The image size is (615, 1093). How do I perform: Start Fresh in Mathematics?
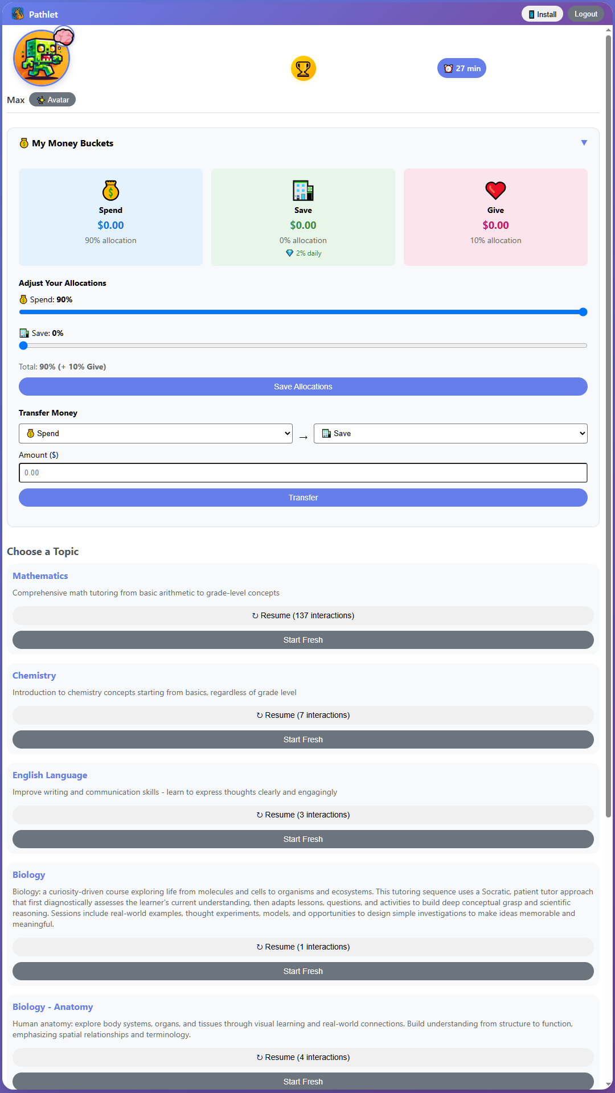point(303,640)
